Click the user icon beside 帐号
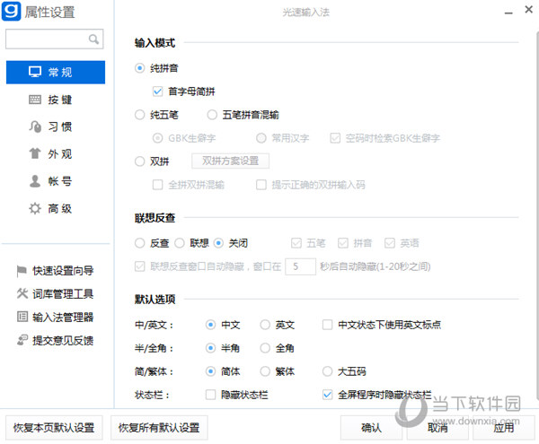 pos(35,181)
